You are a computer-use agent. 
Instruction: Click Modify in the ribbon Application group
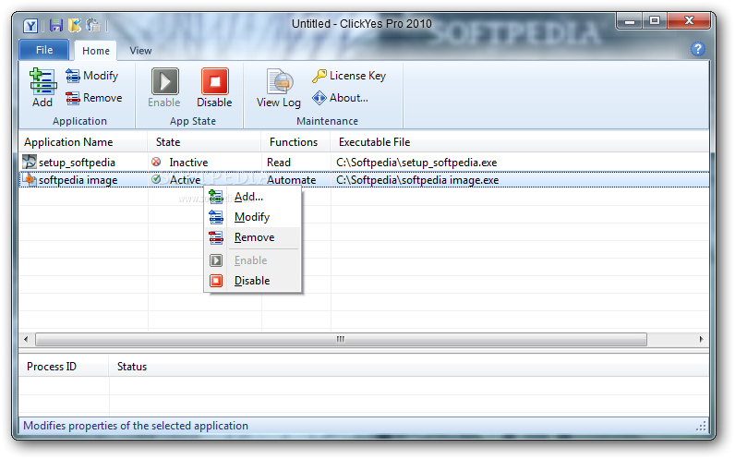click(x=92, y=76)
